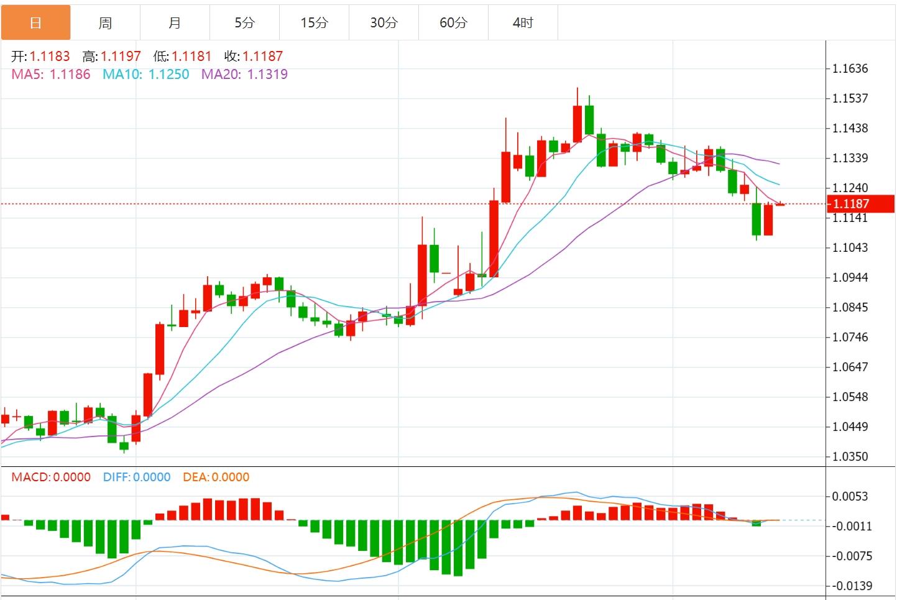This screenshot has height=600, width=897.
Task: Switch to the 5分 interval tab
Action: (244, 23)
